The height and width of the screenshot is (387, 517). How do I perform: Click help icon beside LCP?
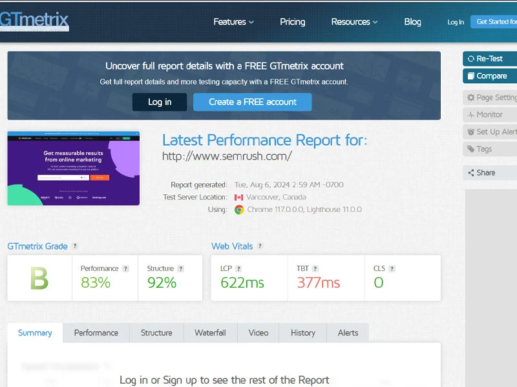click(x=238, y=268)
